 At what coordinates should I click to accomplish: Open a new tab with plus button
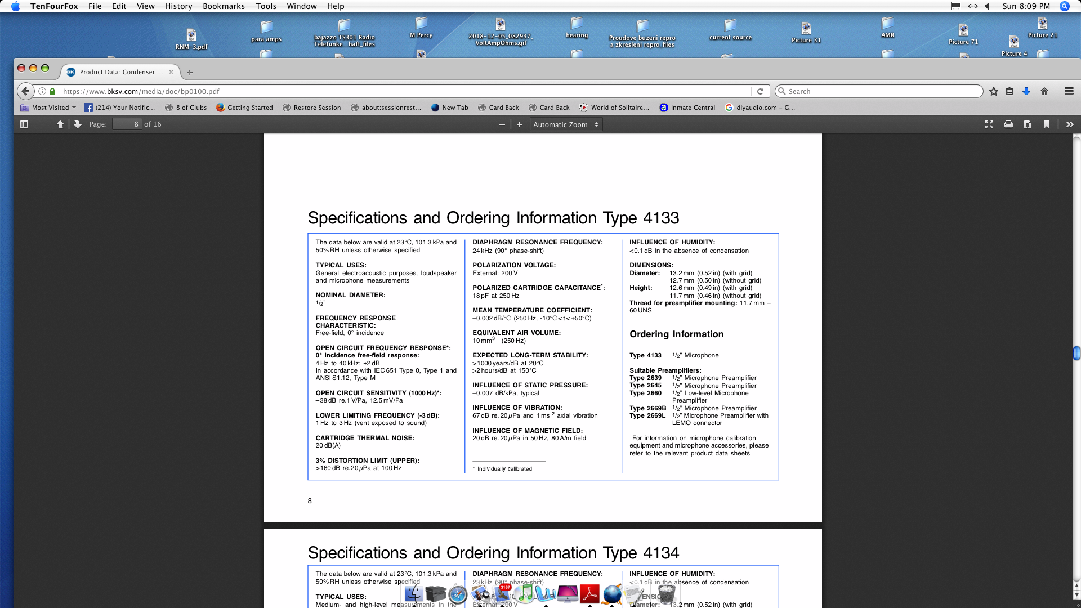coord(190,72)
